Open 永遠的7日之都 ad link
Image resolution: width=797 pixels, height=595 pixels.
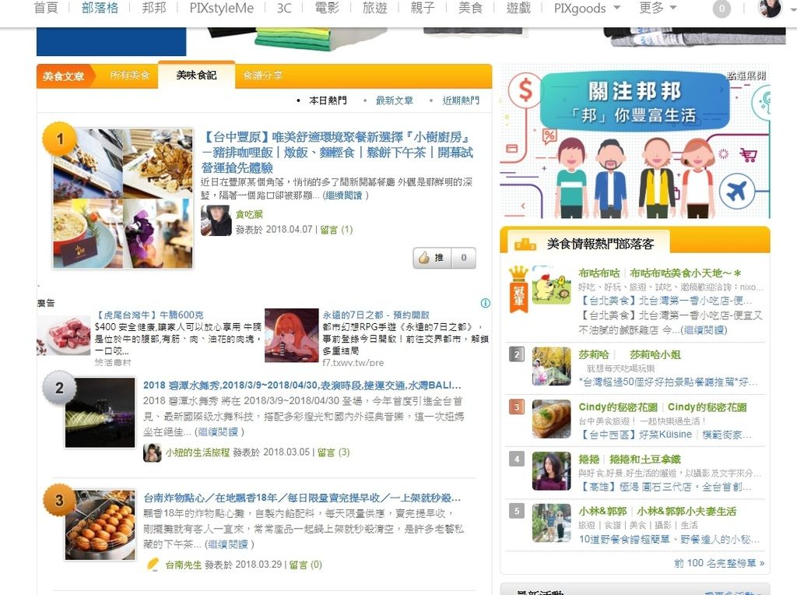(x=376, y=315)
